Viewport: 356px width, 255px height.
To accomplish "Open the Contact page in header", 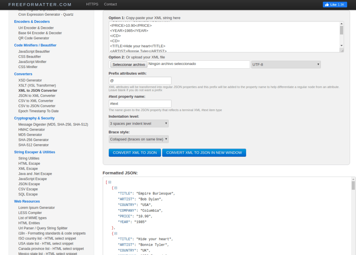I will (110, 4).
